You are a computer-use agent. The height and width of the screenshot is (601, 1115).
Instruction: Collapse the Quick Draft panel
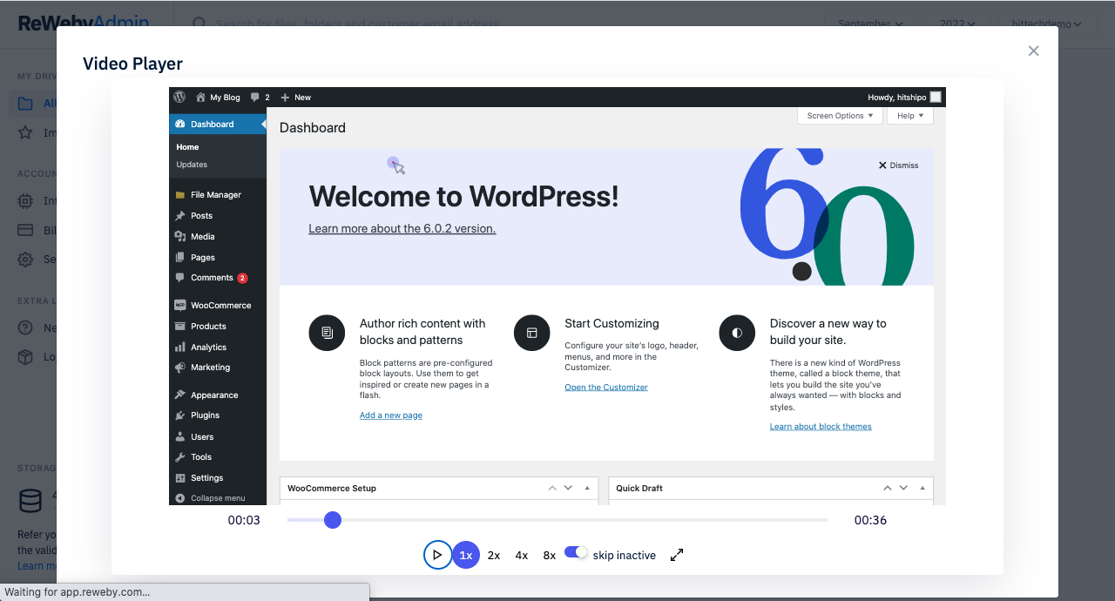coord(922,489)
